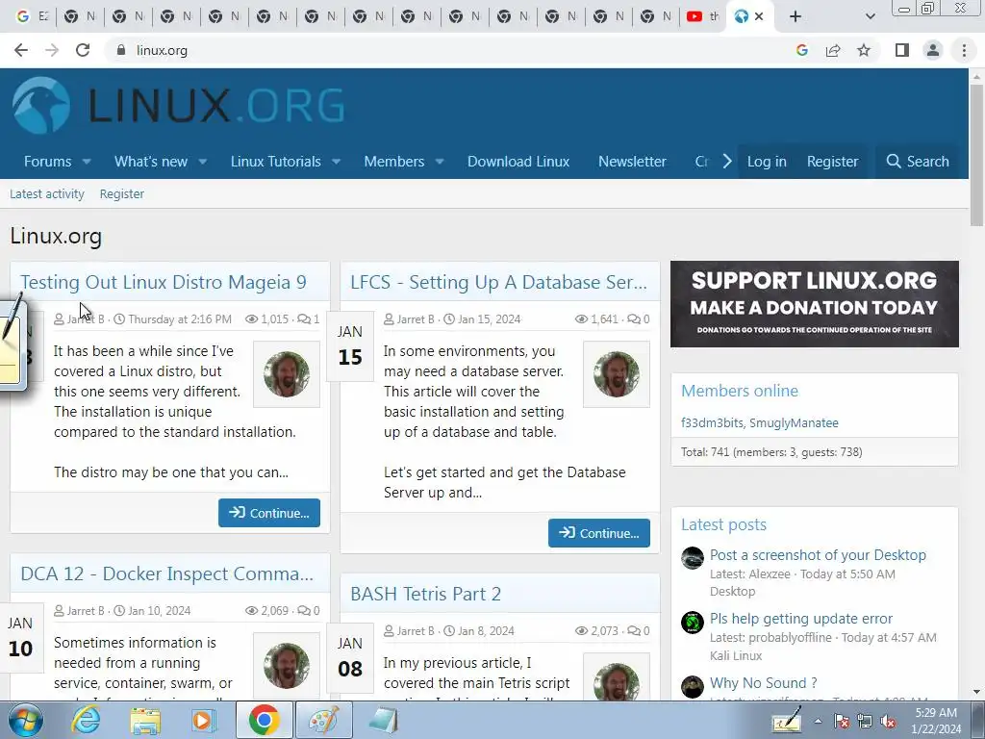Image resolution: width=985 pixels, height=739 pixels.
Task: Open the notepad taskbar icon
Action: click(x=383, y=720)
